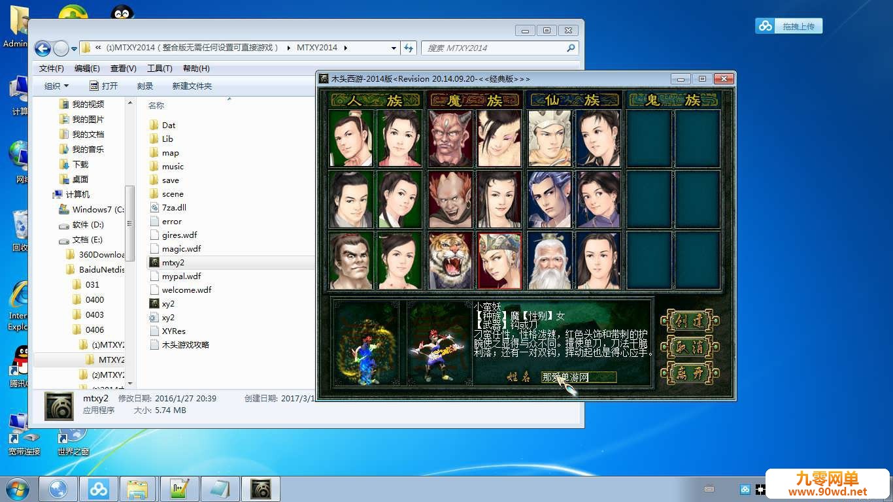Choose the long-haired demon woman in middle row
Viewport: 893px width, 502px height.
pos(499,199)
